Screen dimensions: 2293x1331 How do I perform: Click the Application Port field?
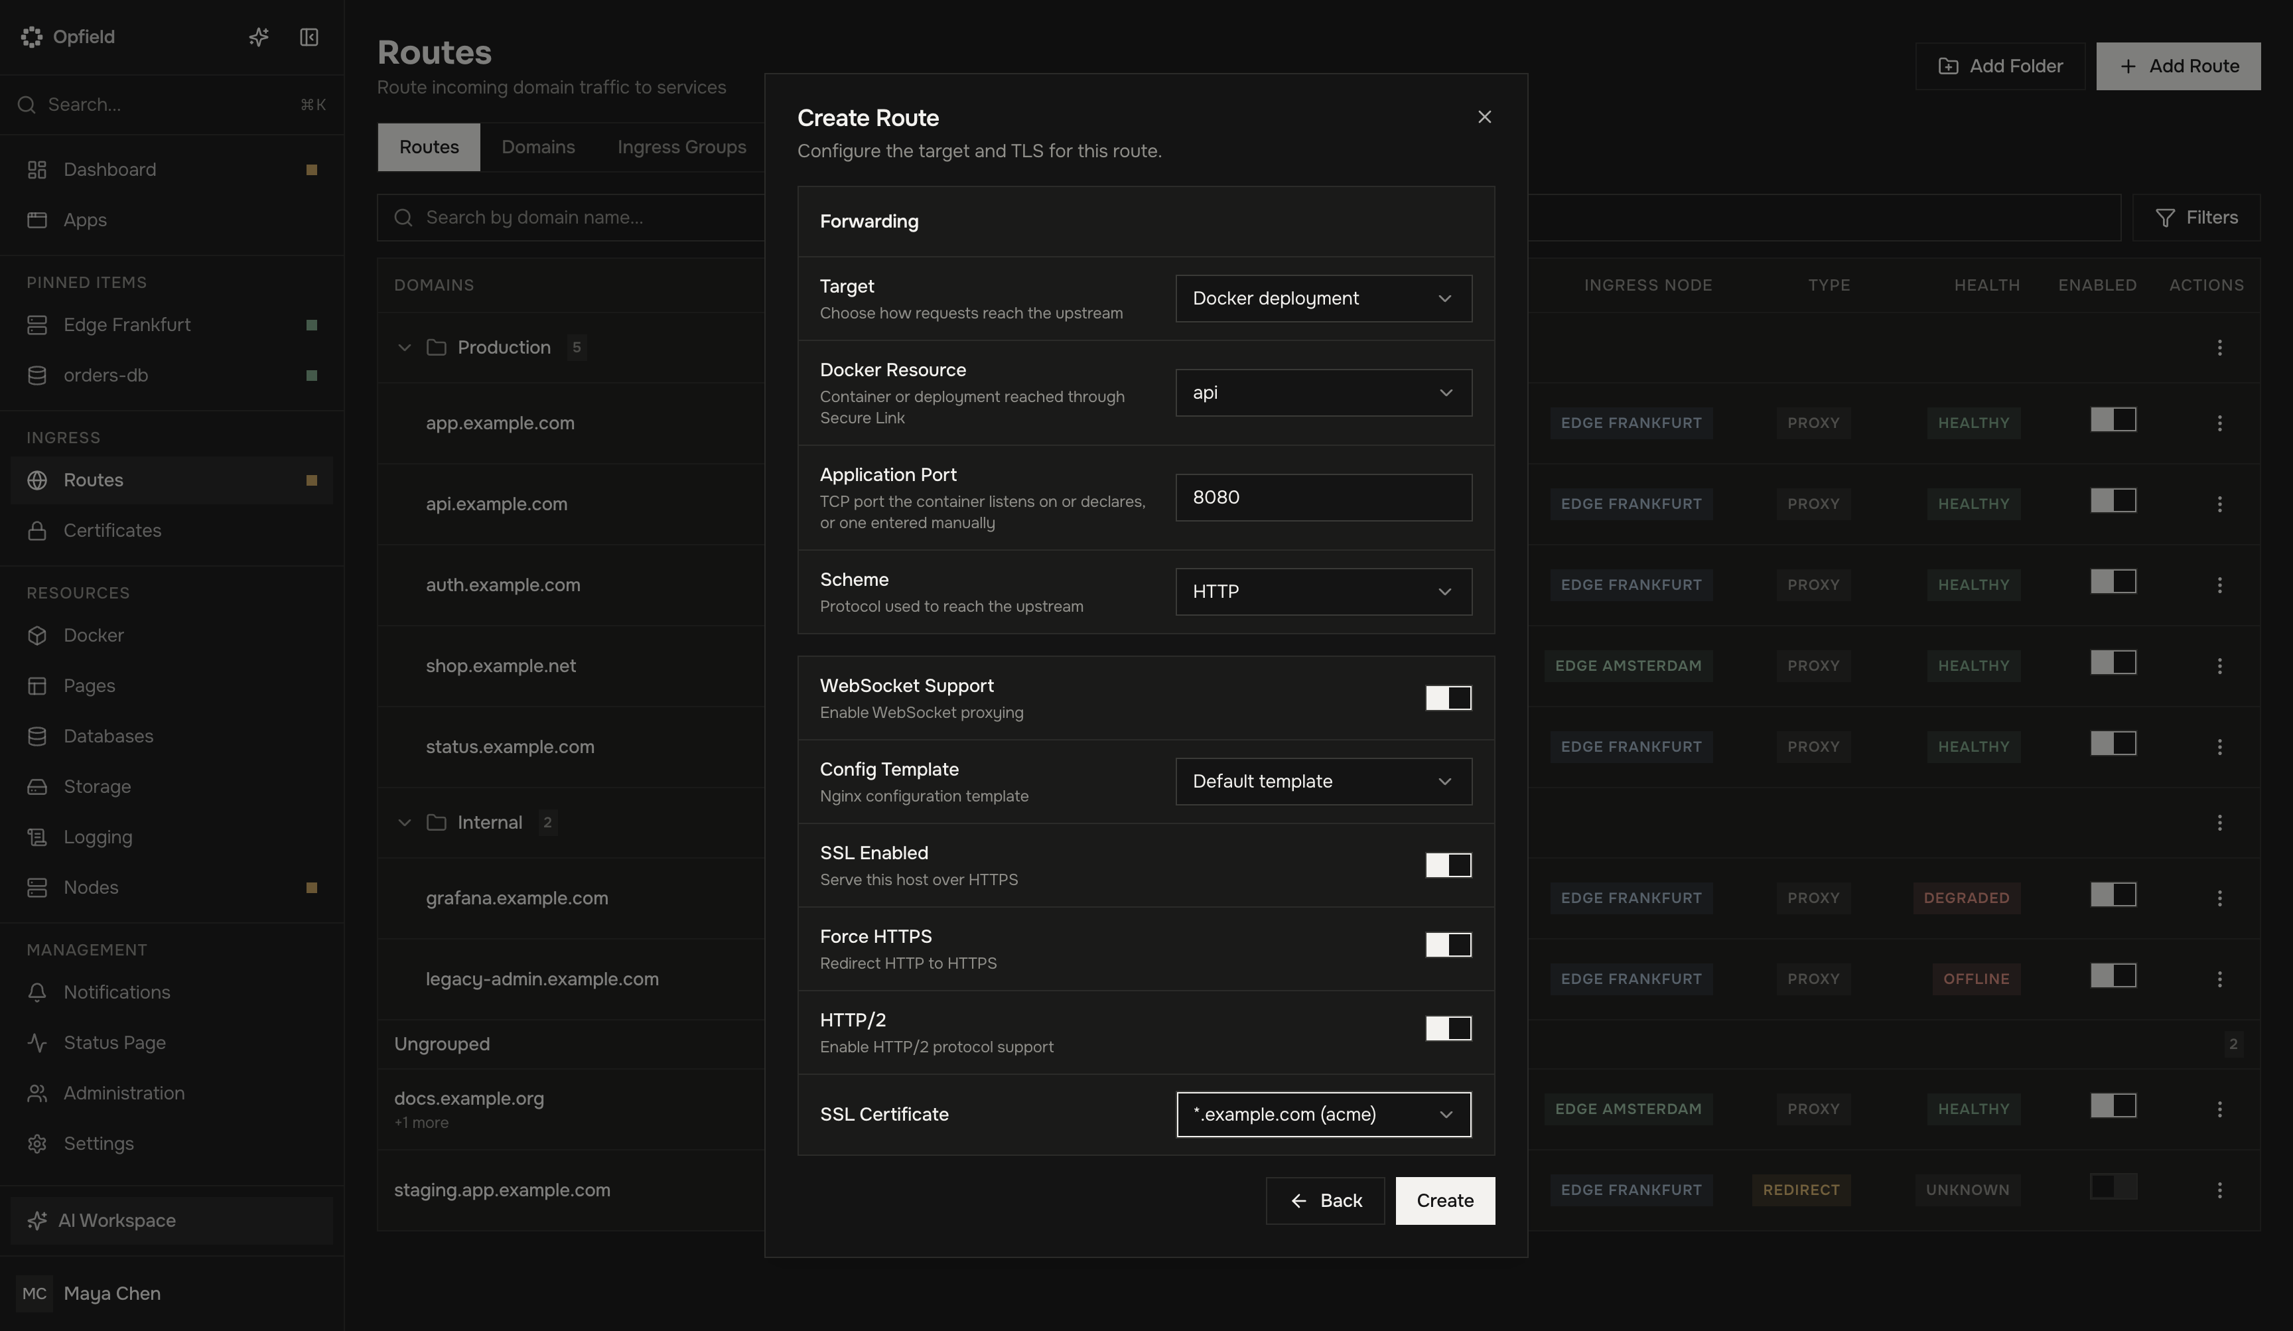[1323, 498]
